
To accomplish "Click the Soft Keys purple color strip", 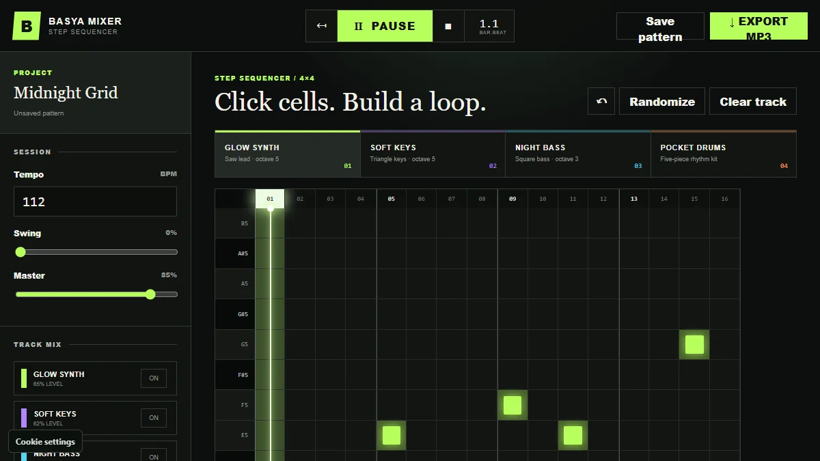I will (x=24, y=418).
